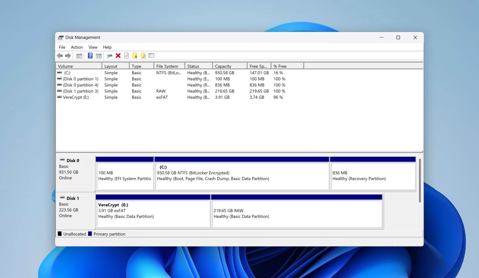Open Help via blue question mark icon
The height and width of the screenshot is (278, 479).
pyautogui.click(x=90, y=56)
